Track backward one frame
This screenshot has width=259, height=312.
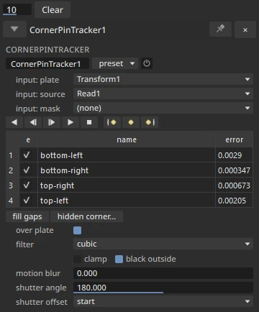point(33,122)
